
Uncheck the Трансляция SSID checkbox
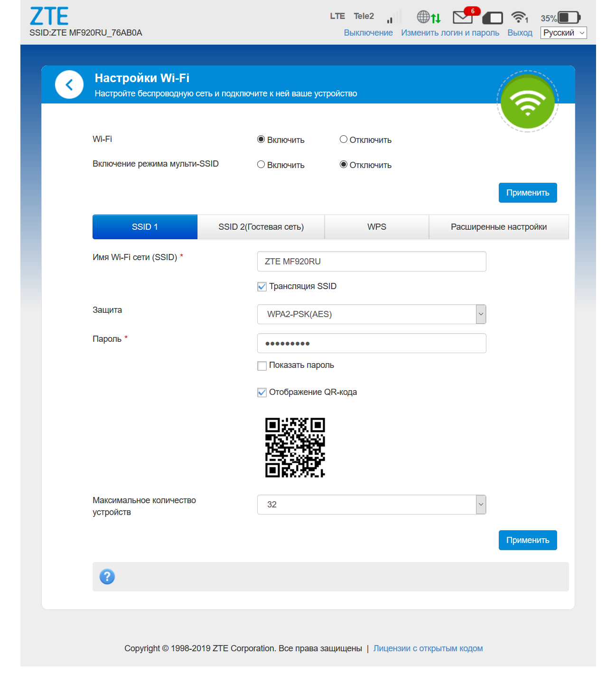(262, 287)
